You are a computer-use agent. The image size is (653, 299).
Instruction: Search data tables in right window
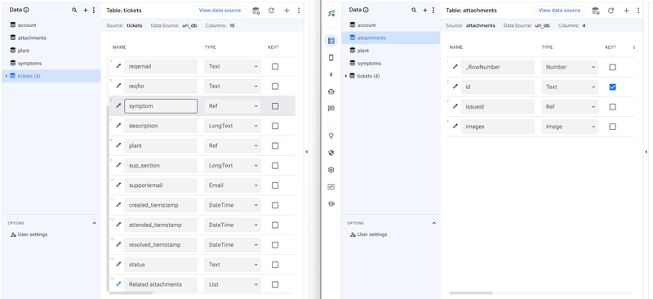[x=414, y=10]
